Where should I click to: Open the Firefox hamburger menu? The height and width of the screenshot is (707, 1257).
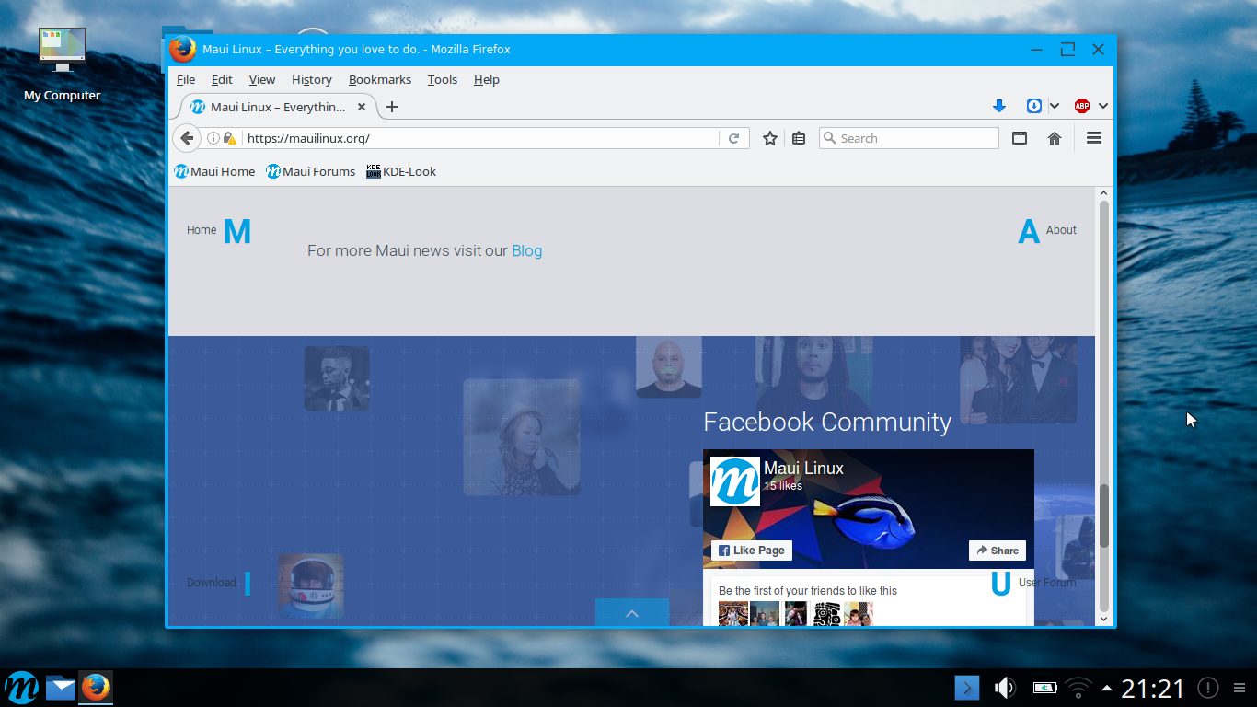[x=1094, y=138]
